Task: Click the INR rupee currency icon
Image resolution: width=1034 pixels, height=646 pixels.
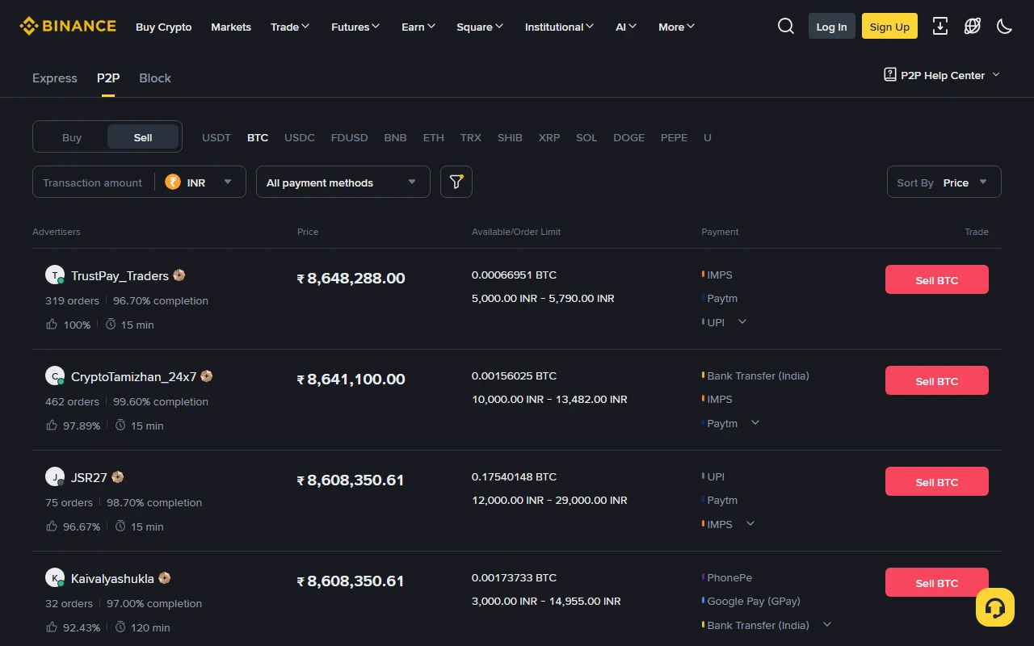Action: [173, 182]
